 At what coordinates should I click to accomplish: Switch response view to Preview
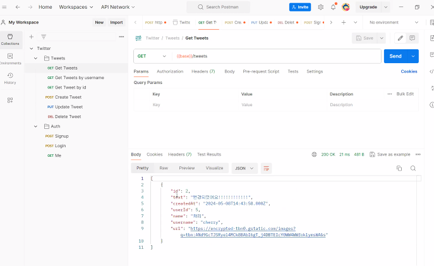[x=187, y=168]
